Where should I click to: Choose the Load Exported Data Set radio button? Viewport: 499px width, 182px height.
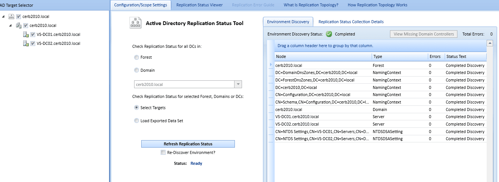point(136,121)
